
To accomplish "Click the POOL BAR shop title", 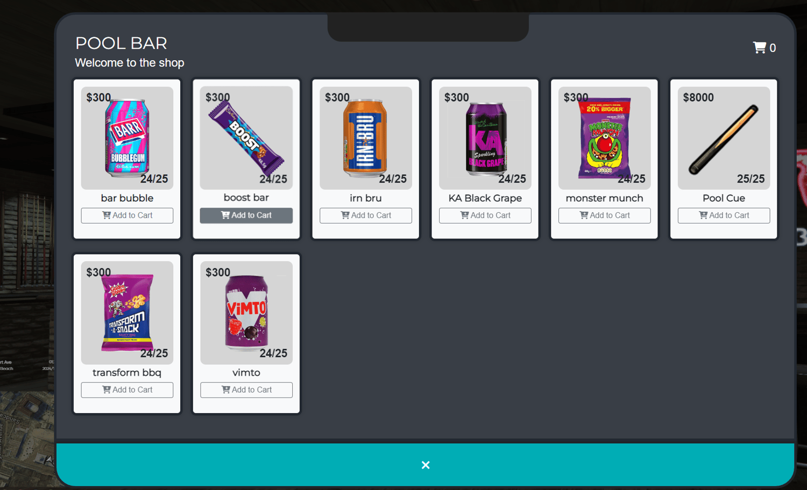I will click(121, 43).
